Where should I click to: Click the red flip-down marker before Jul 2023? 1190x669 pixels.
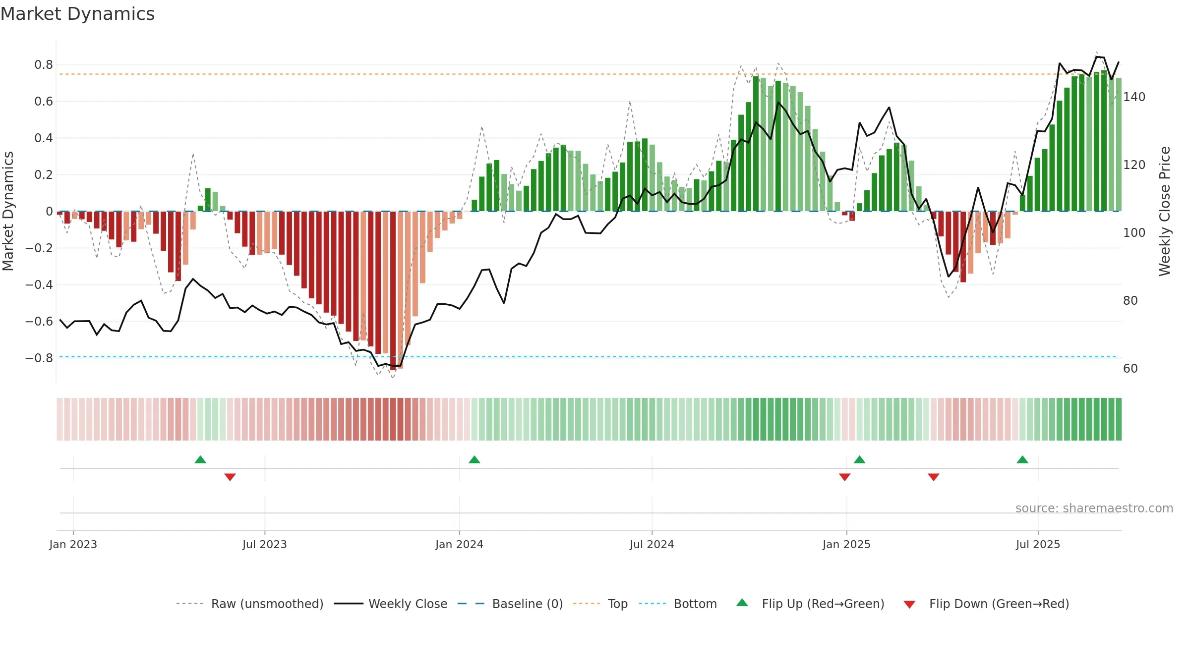tap(230, 477)
